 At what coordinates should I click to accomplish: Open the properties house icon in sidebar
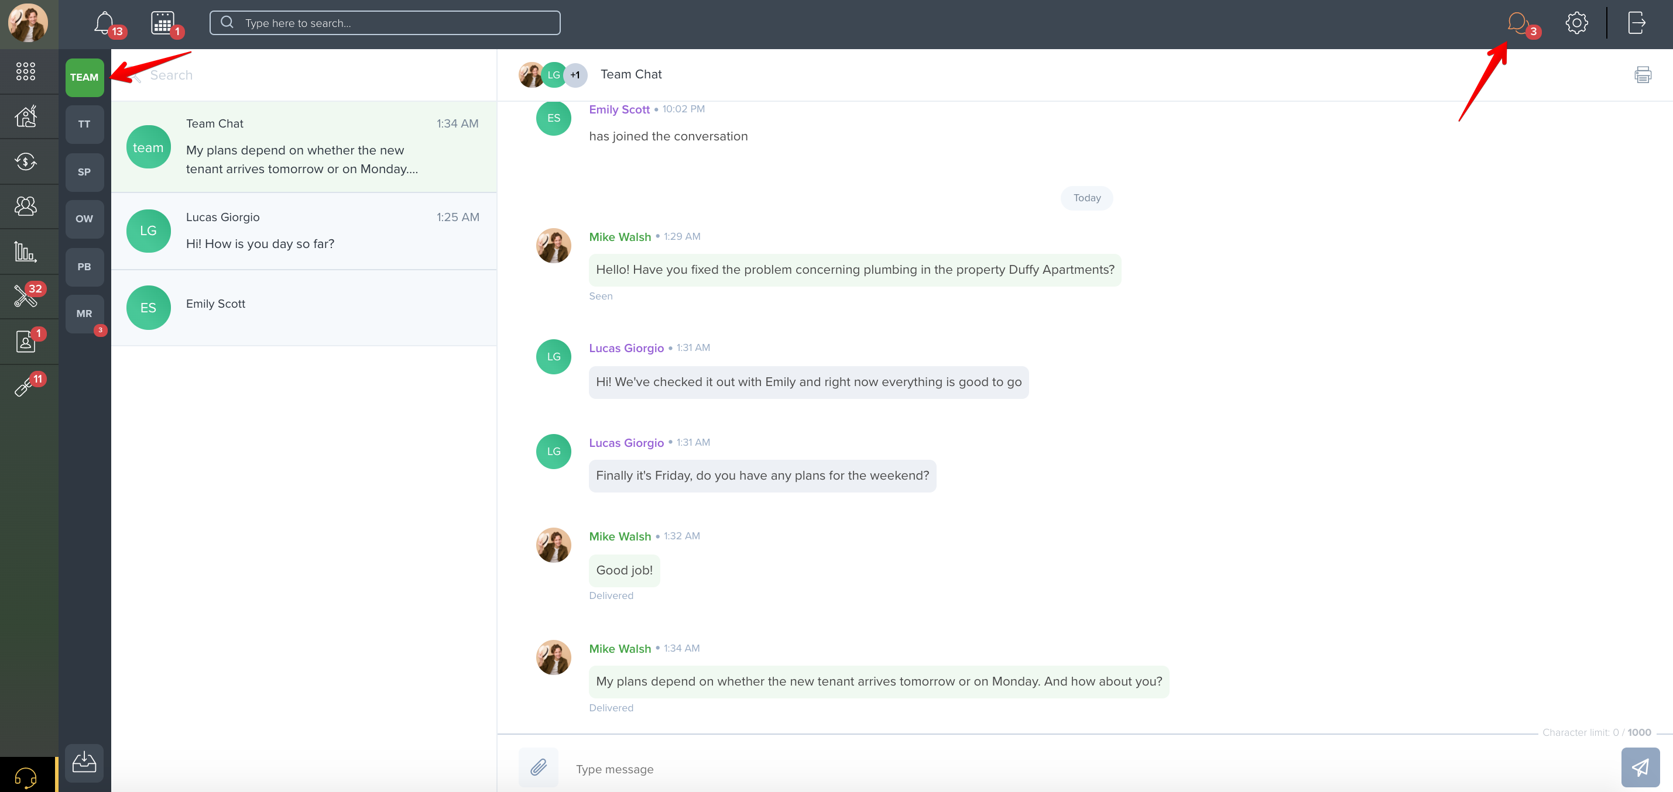[x=26, y=116]
